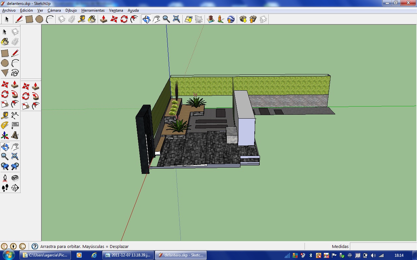
Task: Click the help question mark in status bar
Action: 35,246
